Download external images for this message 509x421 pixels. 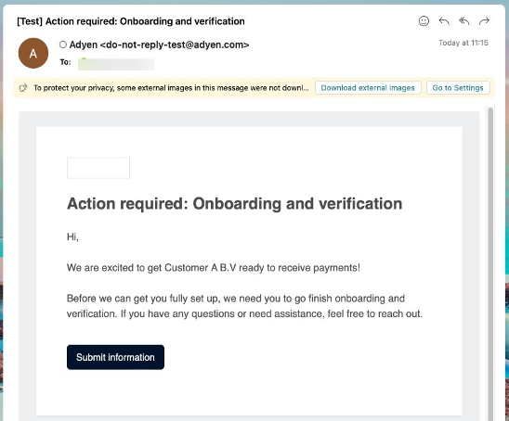click(368, 88)
